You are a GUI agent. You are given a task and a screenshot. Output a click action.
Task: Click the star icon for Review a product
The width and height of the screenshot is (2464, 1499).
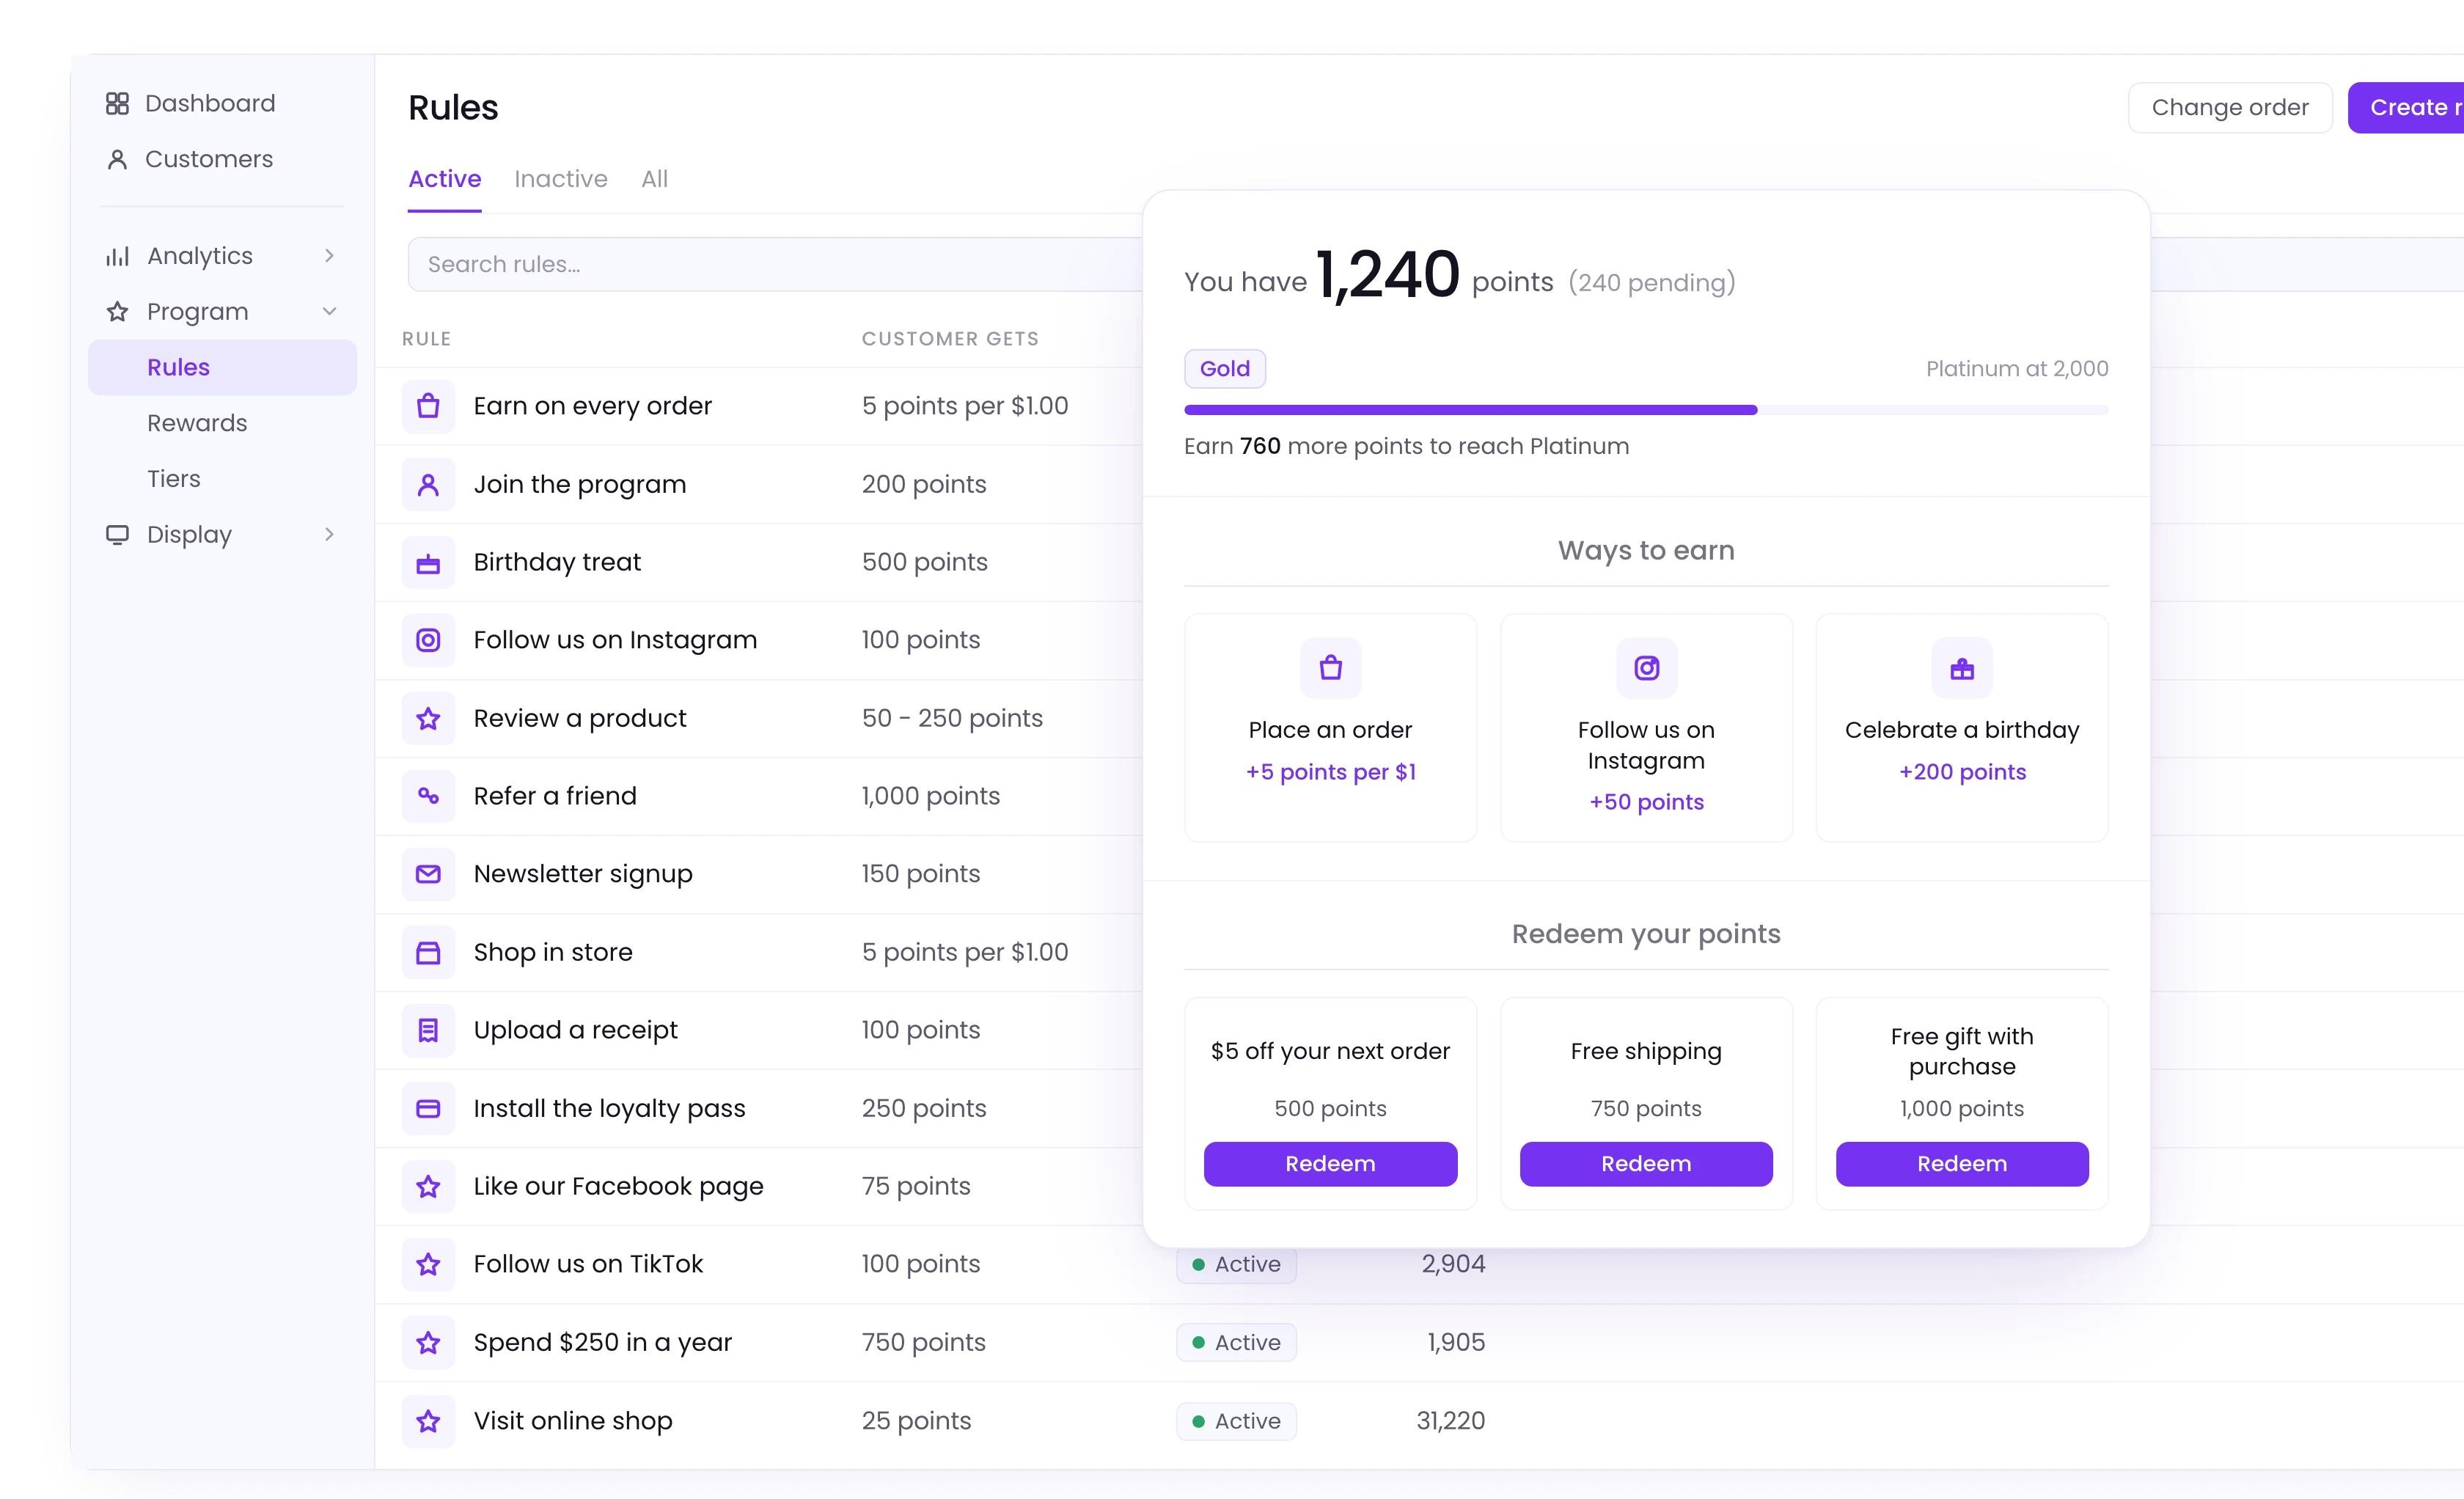[428, 718]
